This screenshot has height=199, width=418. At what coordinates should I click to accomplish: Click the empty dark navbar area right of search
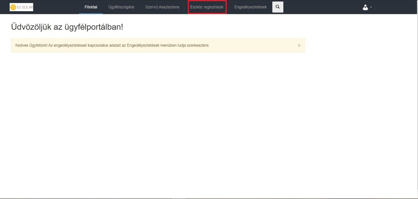(x=320, y=7)
